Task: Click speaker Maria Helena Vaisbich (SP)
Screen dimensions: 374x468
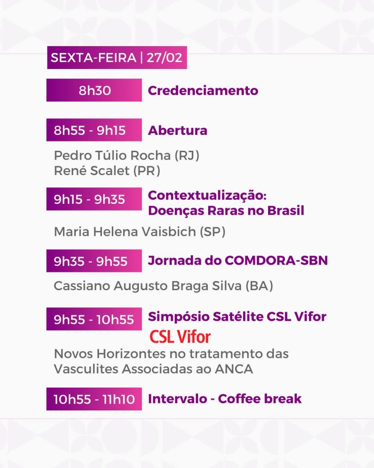Action: point(139,232)
